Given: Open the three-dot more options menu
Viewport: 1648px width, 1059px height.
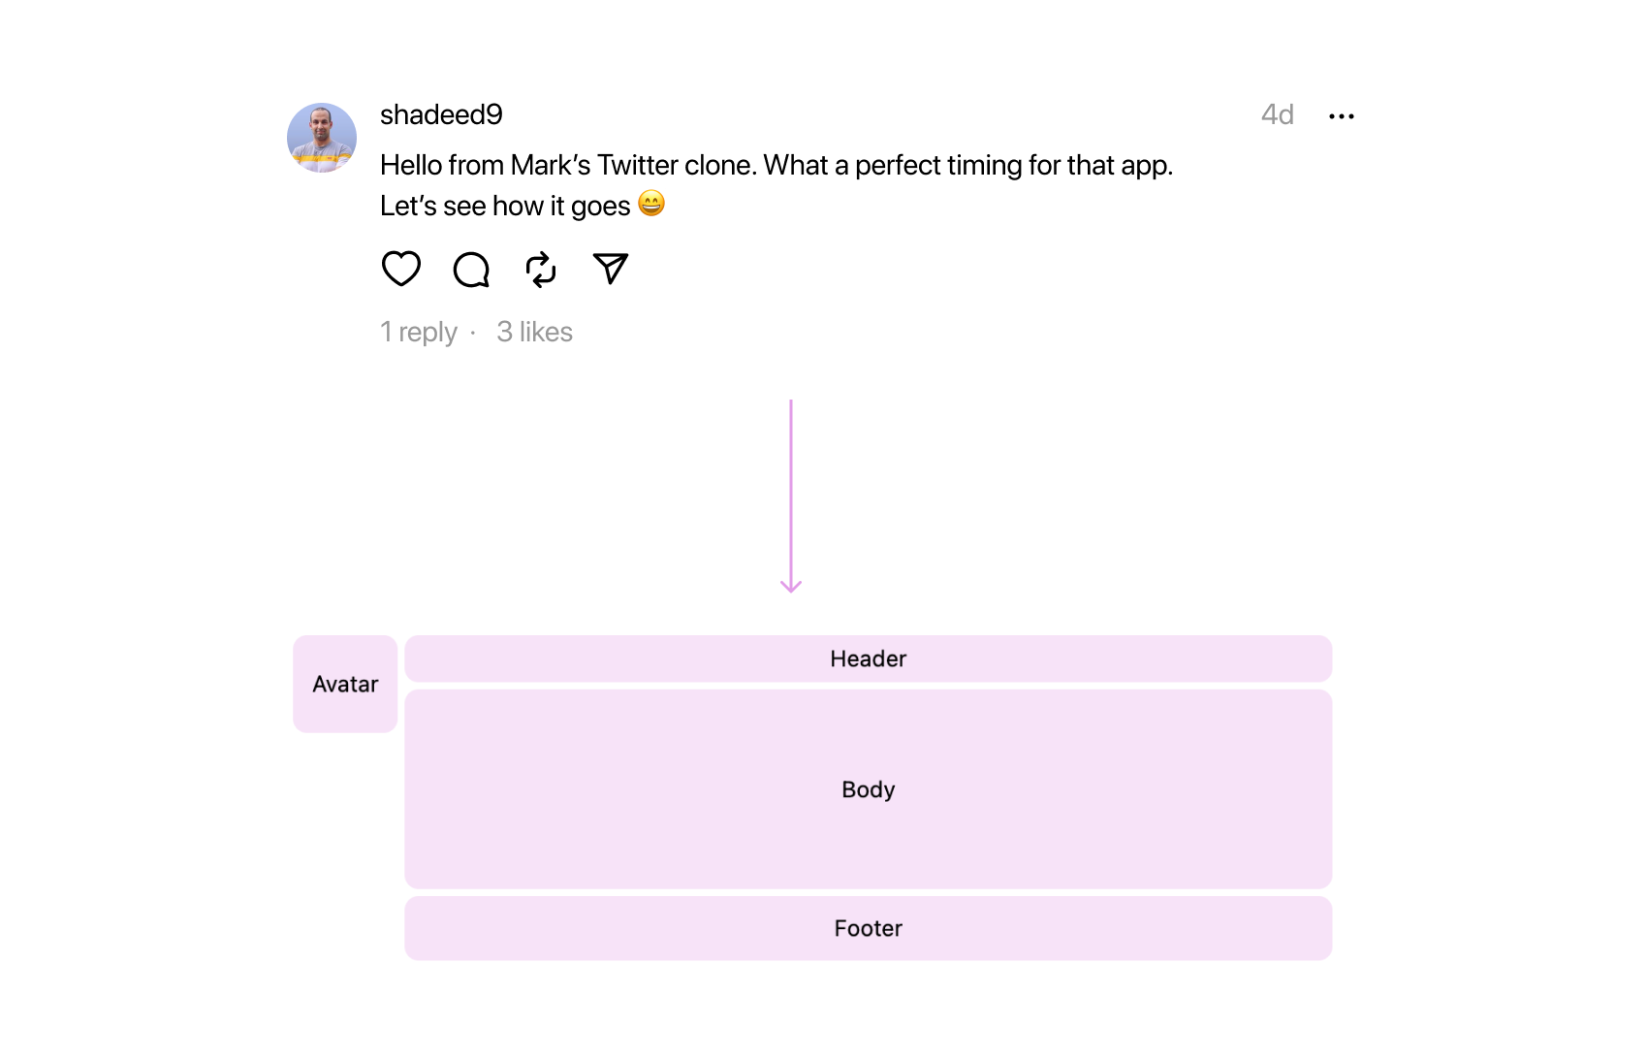Looking at the screenshot, I should (1342, 116).
